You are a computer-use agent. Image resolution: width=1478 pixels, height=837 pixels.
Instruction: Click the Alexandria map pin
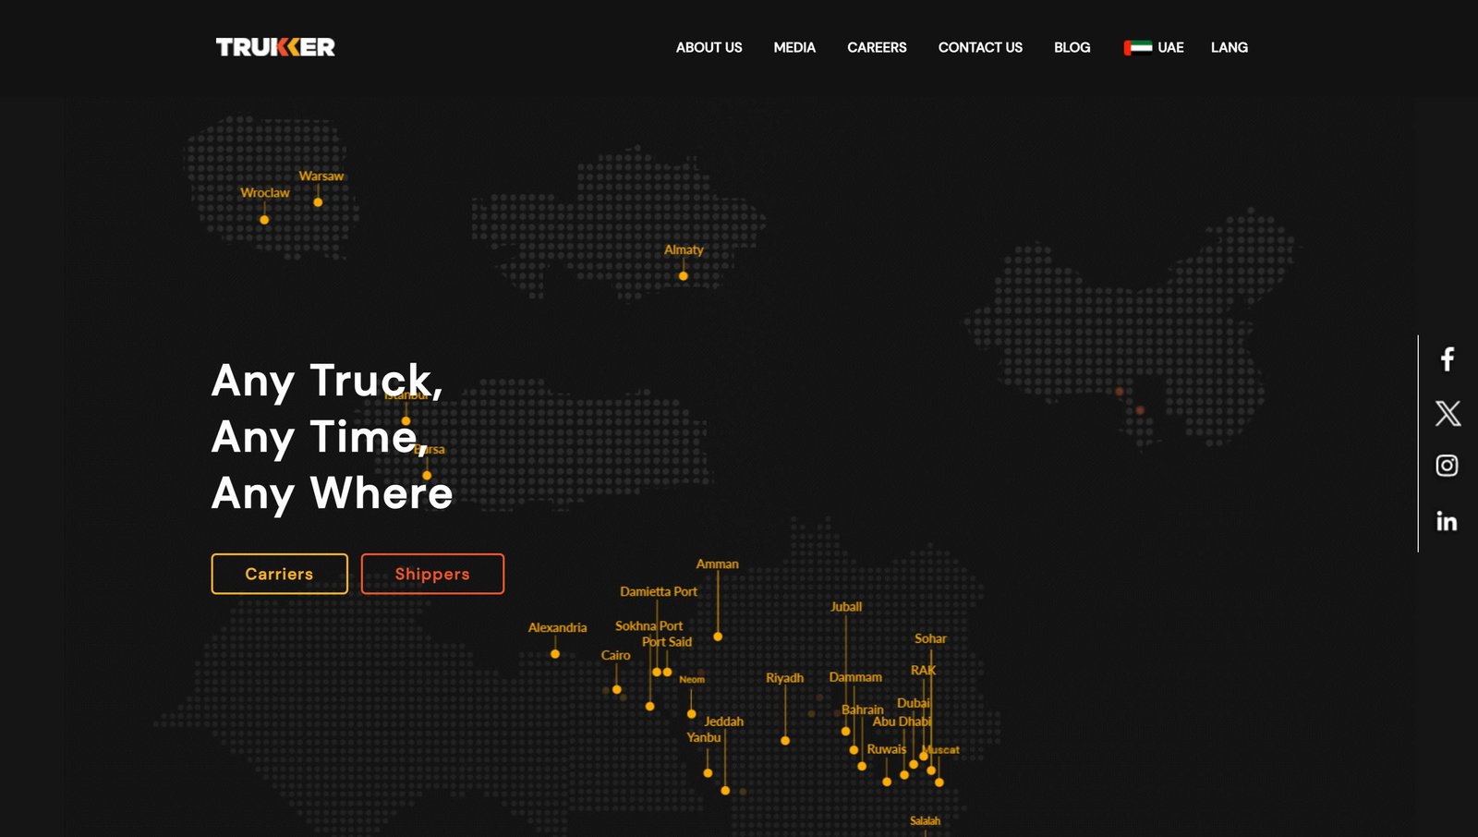[x=555, y=654]
